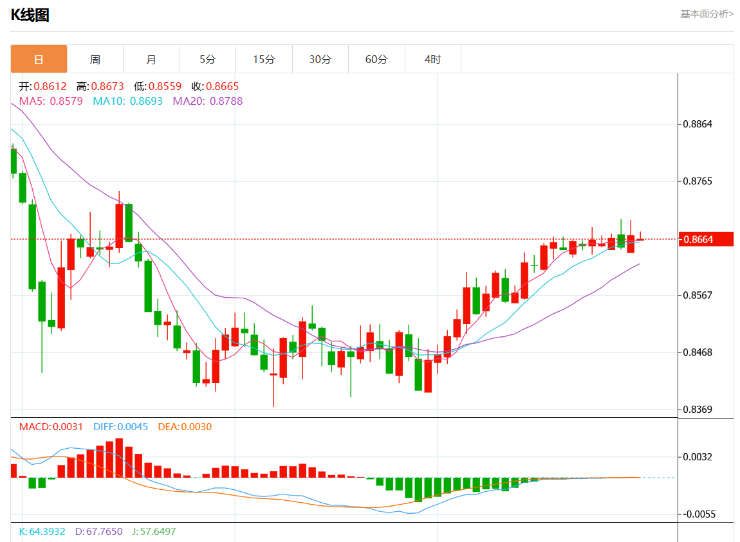
Task: Click the K value in KDJ panel
Action: (x=42, y=532)
